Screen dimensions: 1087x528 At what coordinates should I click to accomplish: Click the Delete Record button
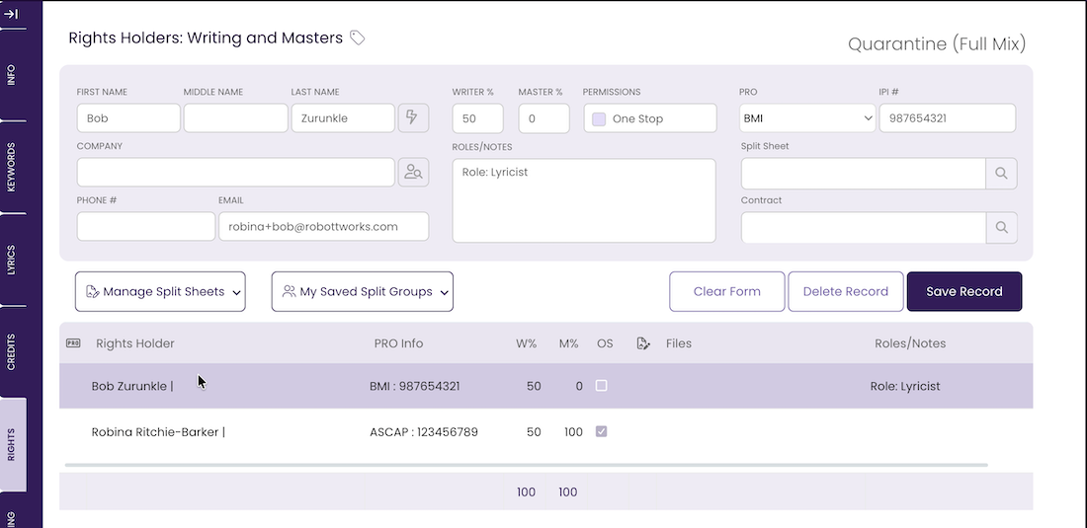(x=846, y=291)
